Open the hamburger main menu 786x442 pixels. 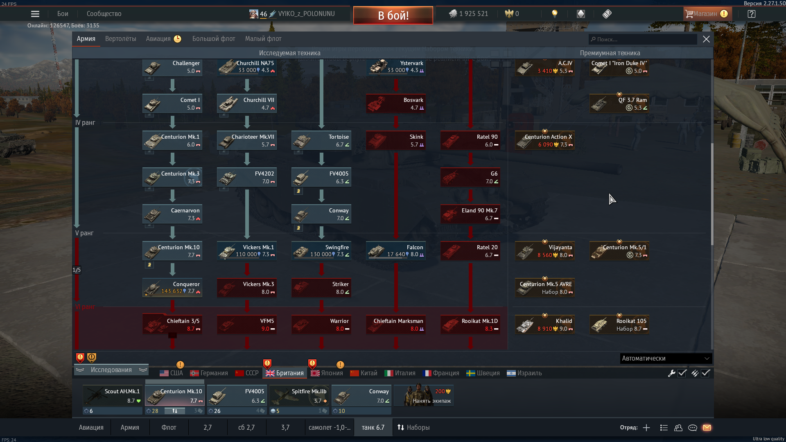pyautogui.click(x=35, y=14)
